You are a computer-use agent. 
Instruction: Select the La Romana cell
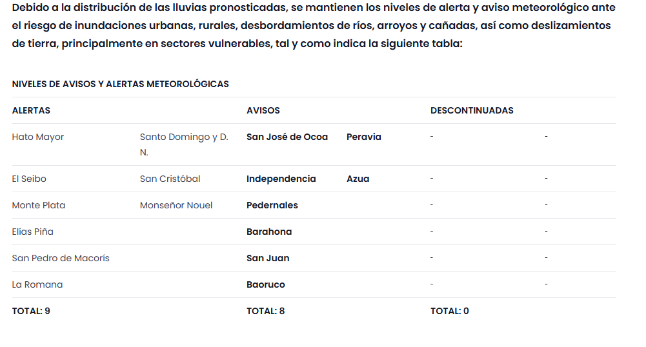tap(37, 284)
